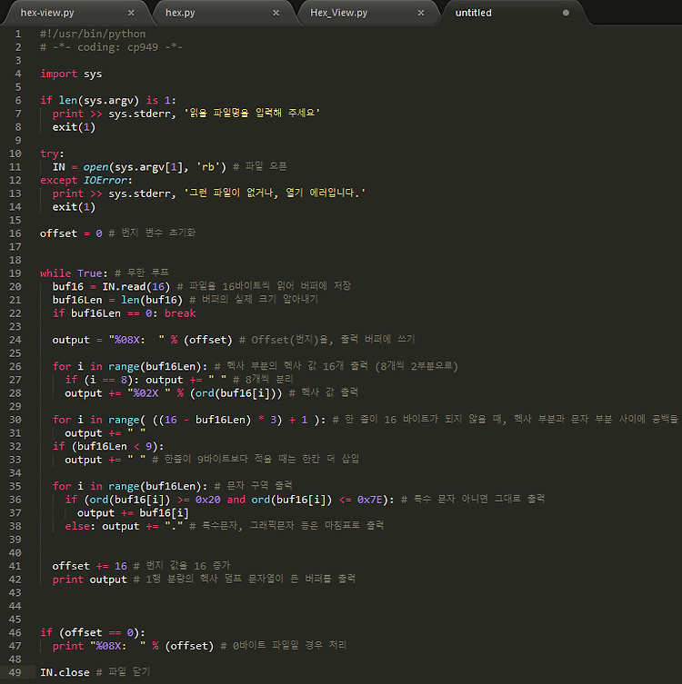The height and width of the screenshot is (684, 682).
Task: Click the shebang '#!/usr/bin/python' line
Action: click(93, 34)
